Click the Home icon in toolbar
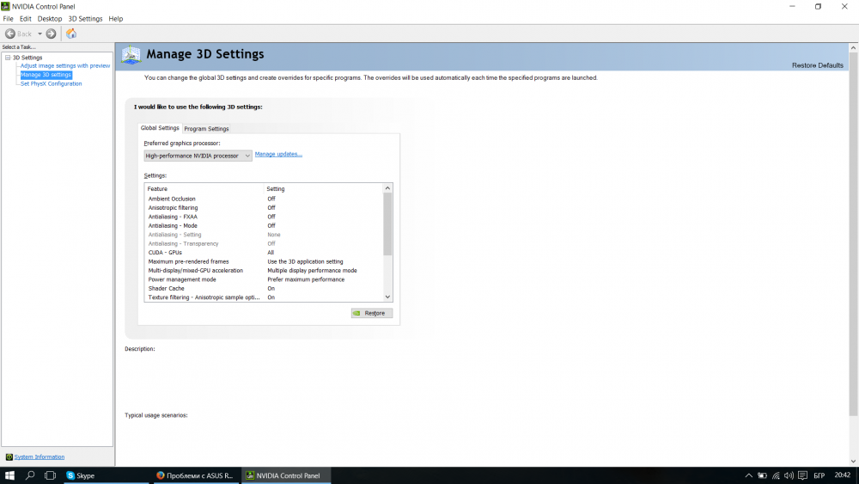 (71, 34)
